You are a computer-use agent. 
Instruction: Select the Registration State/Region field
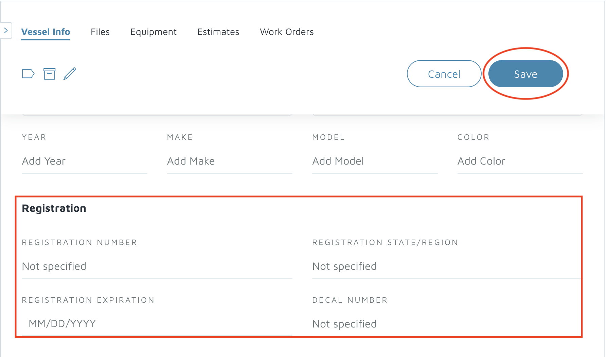pos(446,266)
